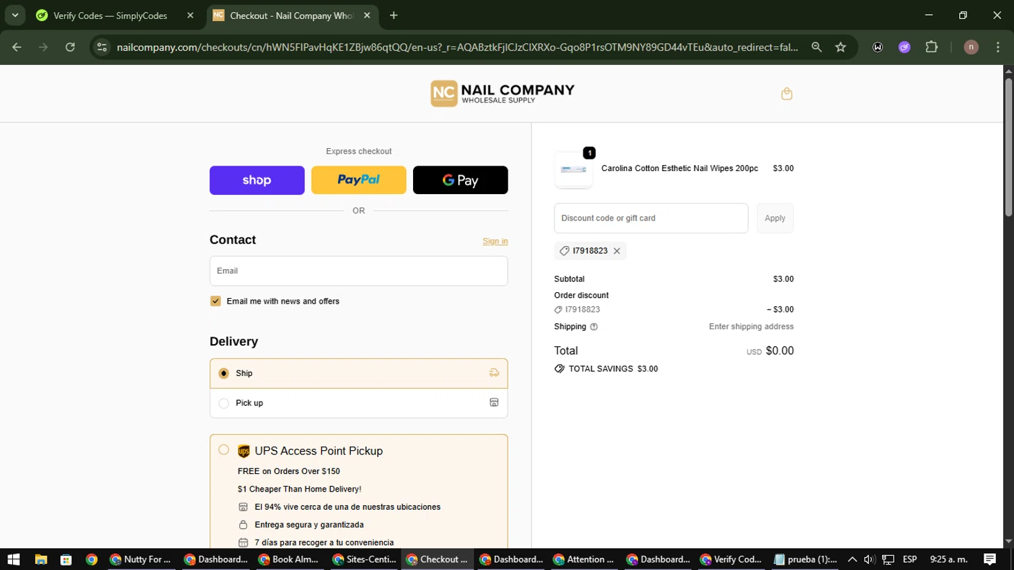Switch to the Checkout - Nail Company tab
Image resolution: width=1014 pixels, height=570 pixels.
point(292,16)
